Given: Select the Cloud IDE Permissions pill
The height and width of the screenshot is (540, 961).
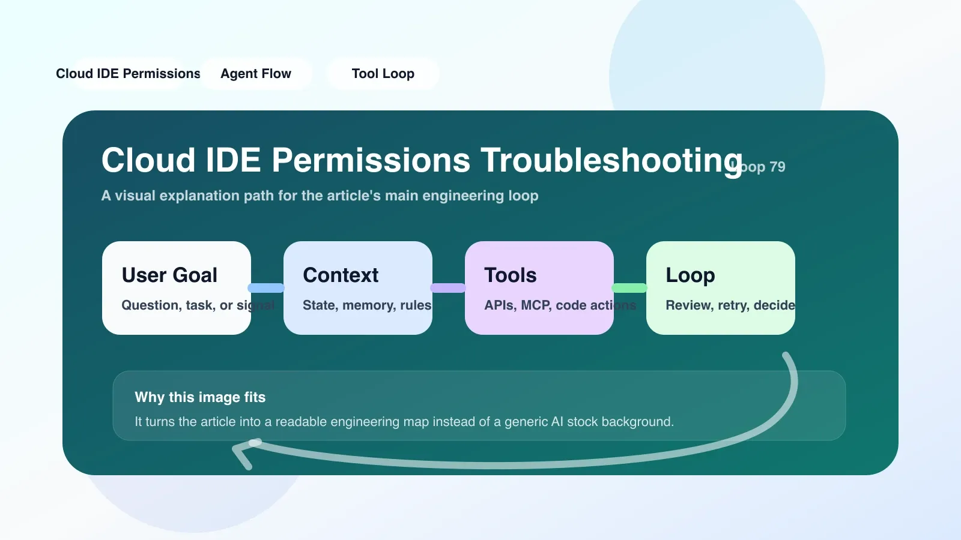Looking at the screenshot, I should pos(128,74).
